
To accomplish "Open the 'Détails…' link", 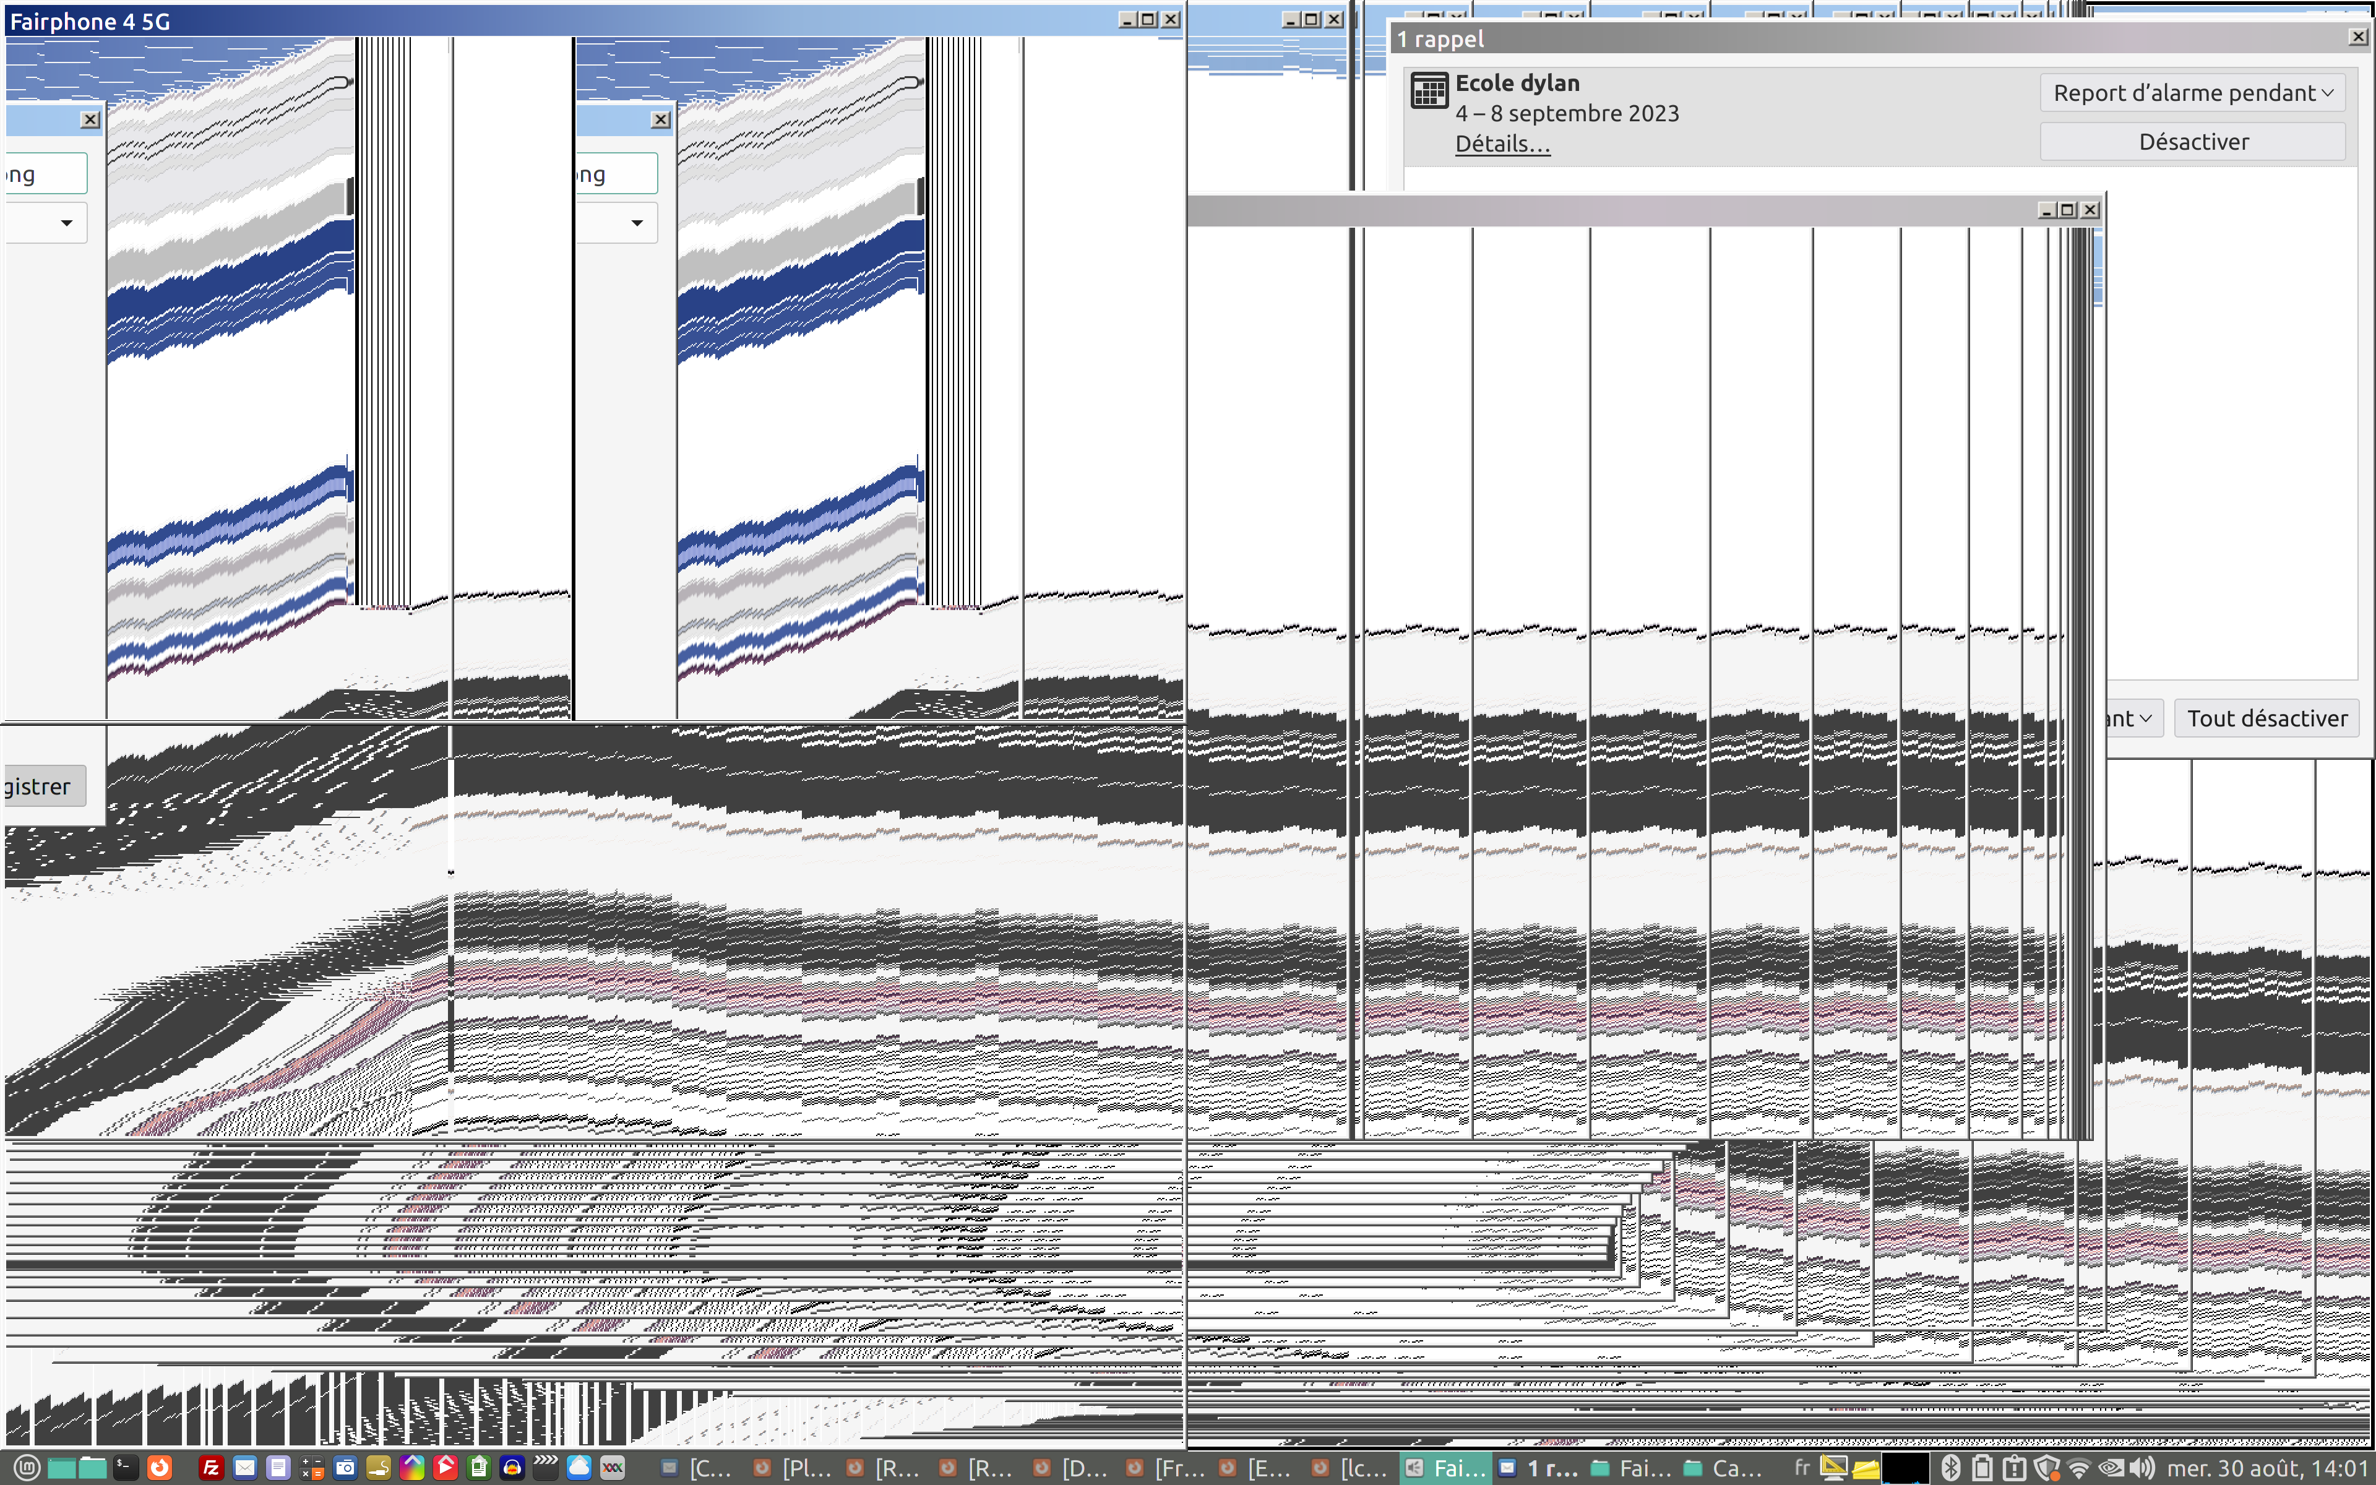I will 1502,144.
